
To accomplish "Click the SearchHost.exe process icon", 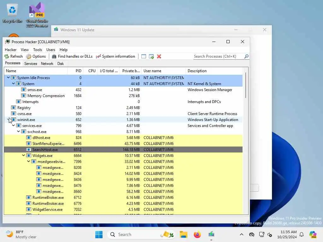I will (x=29, y=149).
